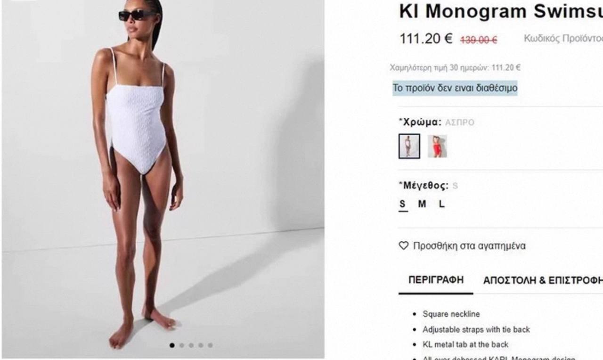
Task: Choose size L
Action: click(441, 204)
